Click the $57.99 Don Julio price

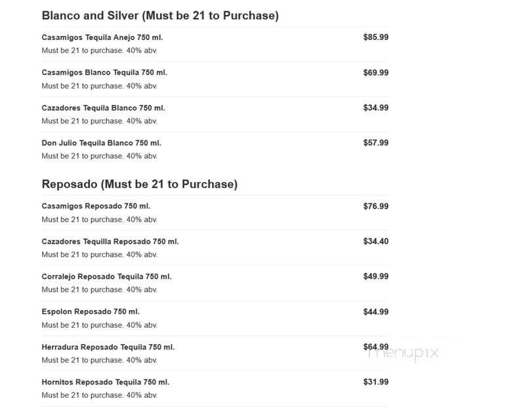point(375,143)
